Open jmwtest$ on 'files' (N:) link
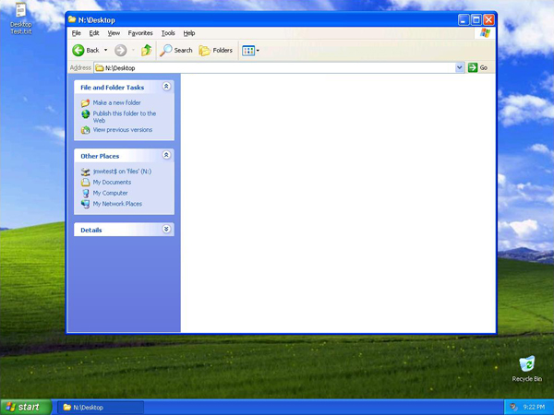Screen dimensions: 554x415 (x=122, y=172)
